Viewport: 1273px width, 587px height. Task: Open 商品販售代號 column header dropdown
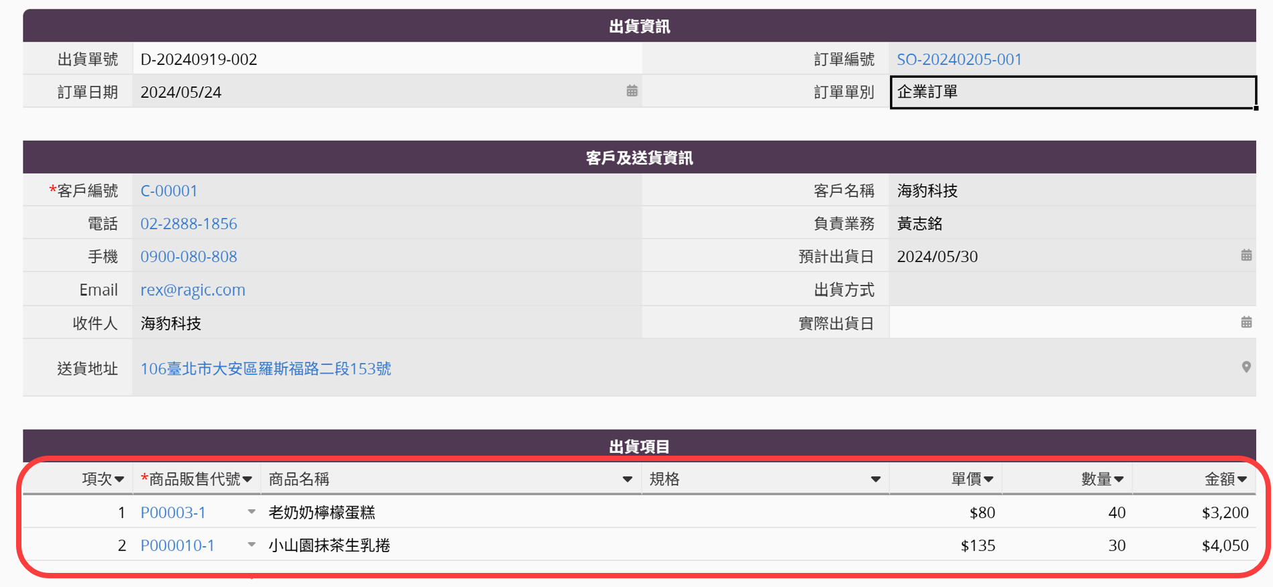[x=247, y=479]
